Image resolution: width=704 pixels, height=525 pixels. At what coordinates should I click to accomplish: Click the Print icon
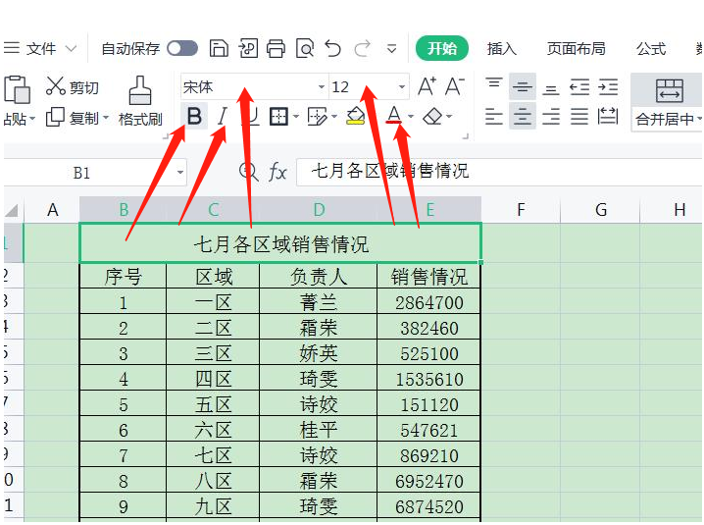point(276,48)
